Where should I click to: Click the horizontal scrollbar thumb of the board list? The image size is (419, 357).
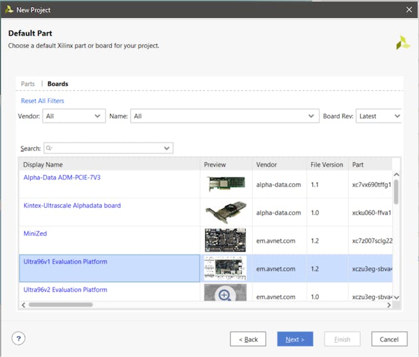[x=60, y=305]
